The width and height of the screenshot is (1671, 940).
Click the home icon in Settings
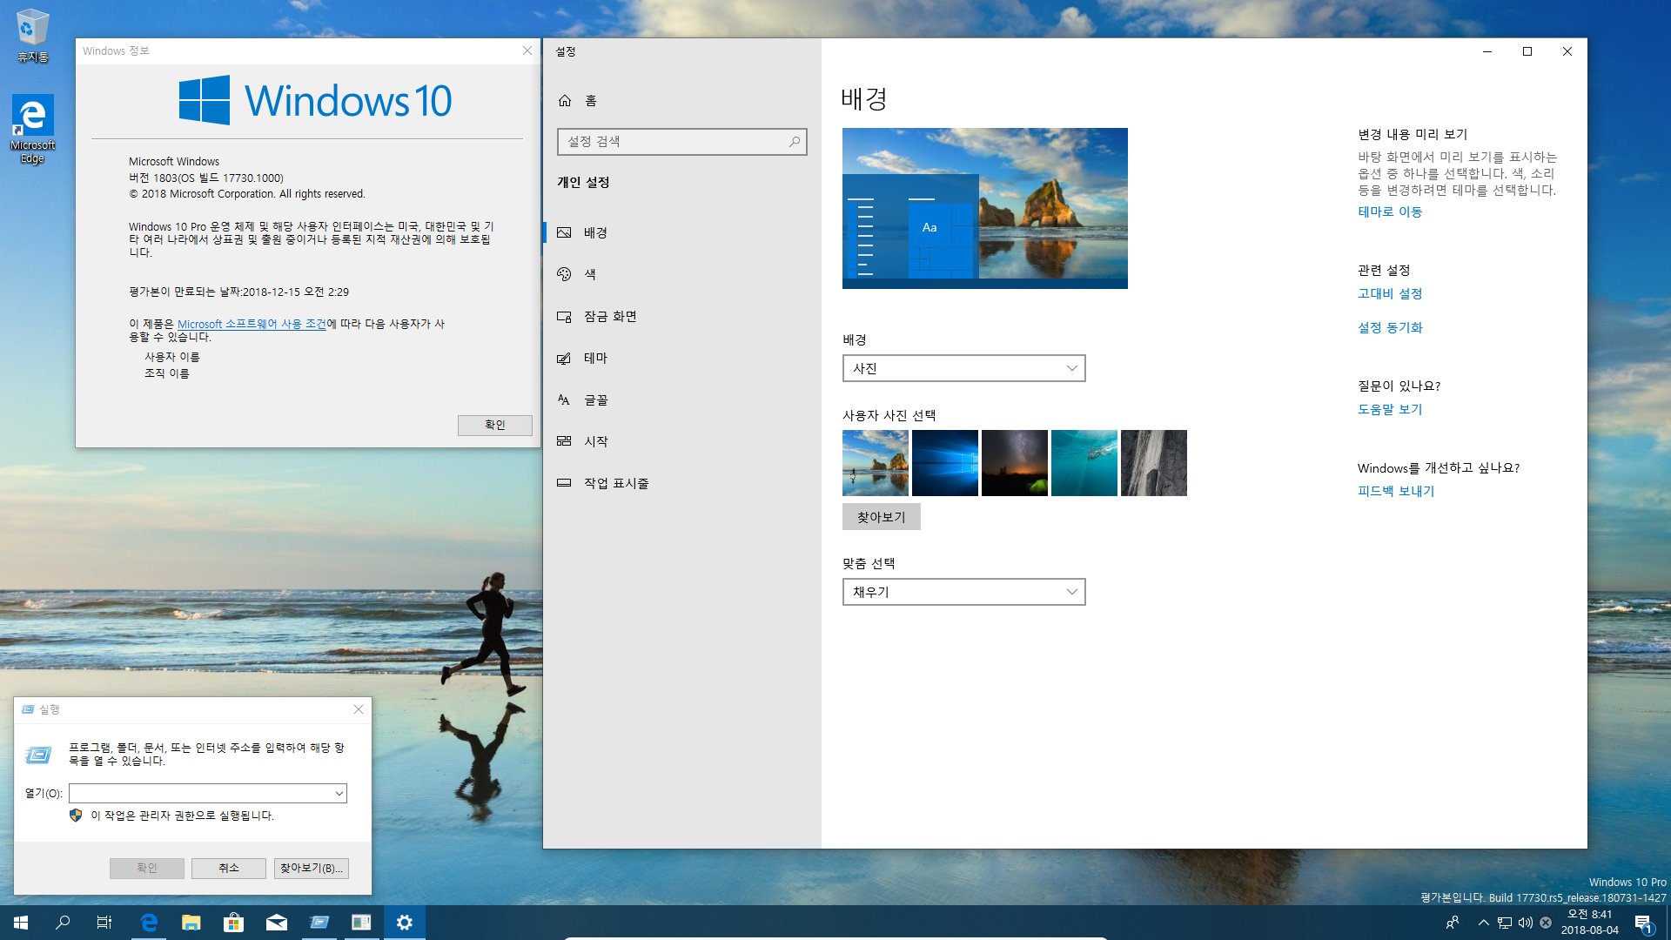pos(565,101)
